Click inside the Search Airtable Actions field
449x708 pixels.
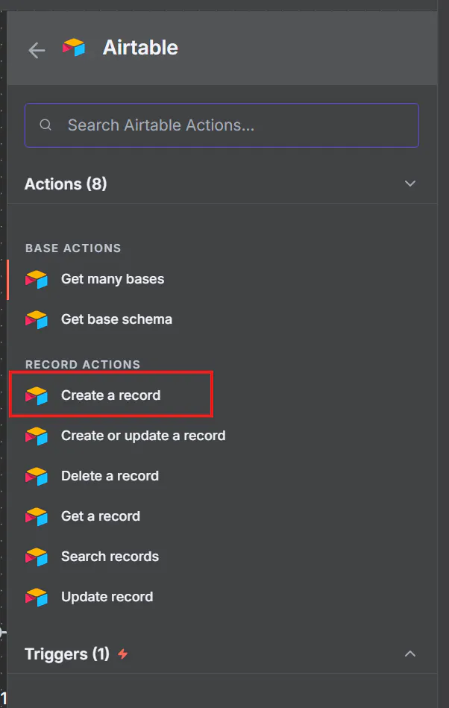222,125
